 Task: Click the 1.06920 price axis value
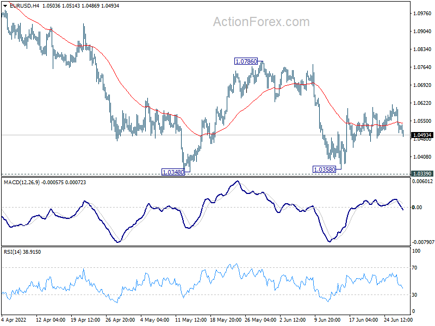pos(422,85)
